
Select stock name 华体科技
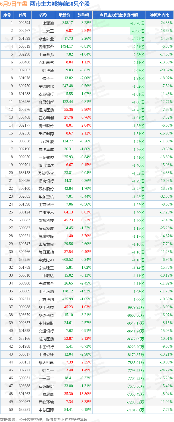point(46,315)
